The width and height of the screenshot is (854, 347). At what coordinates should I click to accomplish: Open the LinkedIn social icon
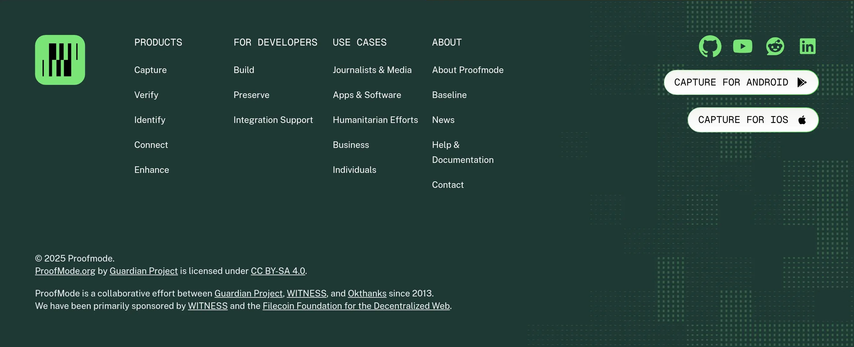tap(807, 46)
